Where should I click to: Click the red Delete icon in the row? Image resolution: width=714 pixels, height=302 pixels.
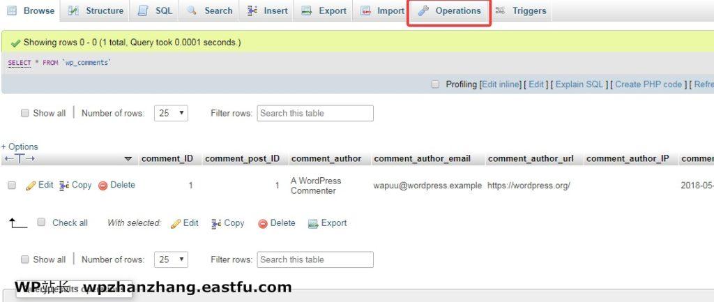103,186
